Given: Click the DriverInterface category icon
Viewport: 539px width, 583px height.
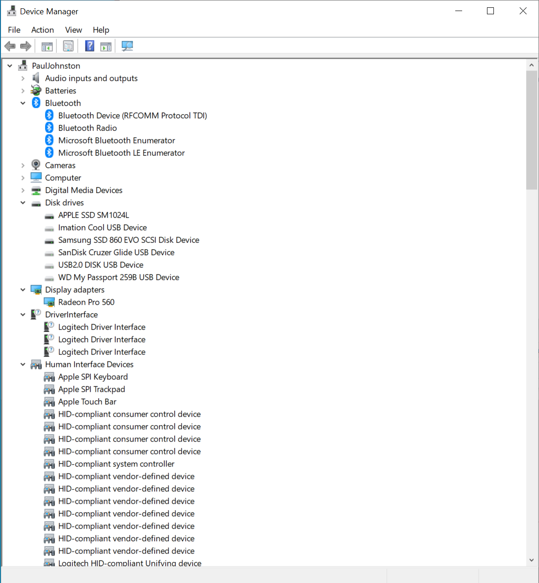Looking at the screenshot, I should (x=36, y=315).
